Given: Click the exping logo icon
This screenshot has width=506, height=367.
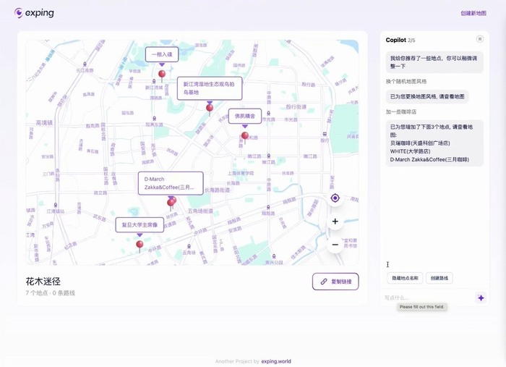Looking at the screenshot, I should (x=19, y=13).
